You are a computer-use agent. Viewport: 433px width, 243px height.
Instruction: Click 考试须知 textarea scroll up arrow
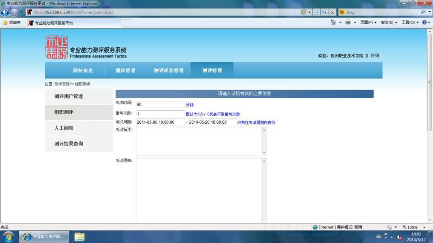coord(264,161)
